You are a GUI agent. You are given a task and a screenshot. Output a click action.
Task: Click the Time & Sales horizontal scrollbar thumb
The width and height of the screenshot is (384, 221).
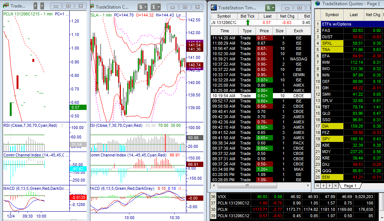247,186
